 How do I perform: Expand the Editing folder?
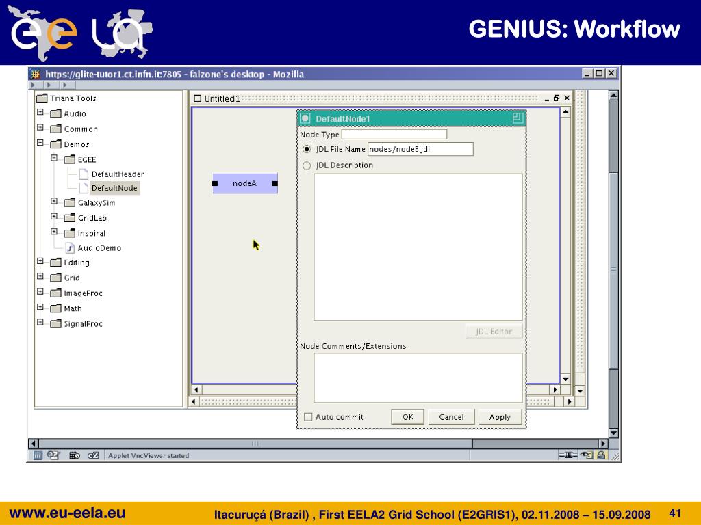40,261
